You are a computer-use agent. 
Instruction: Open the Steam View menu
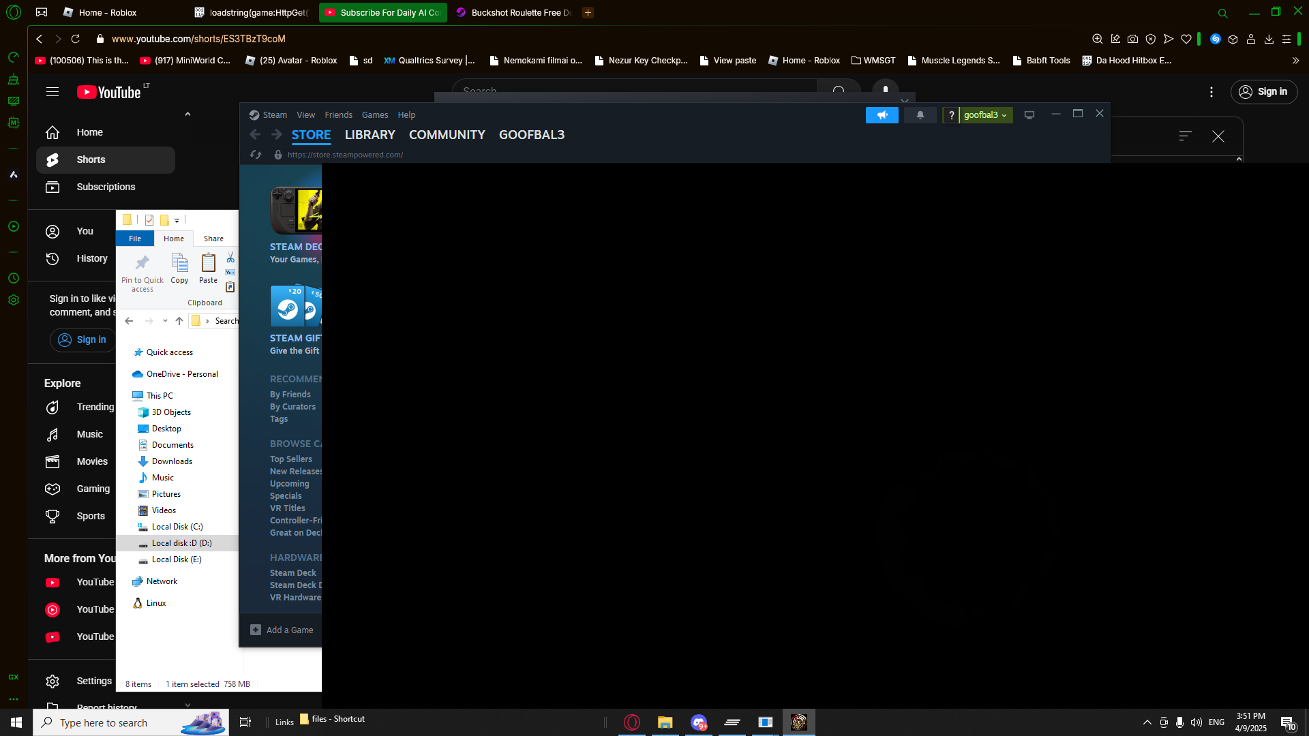(x=306, y=115)
